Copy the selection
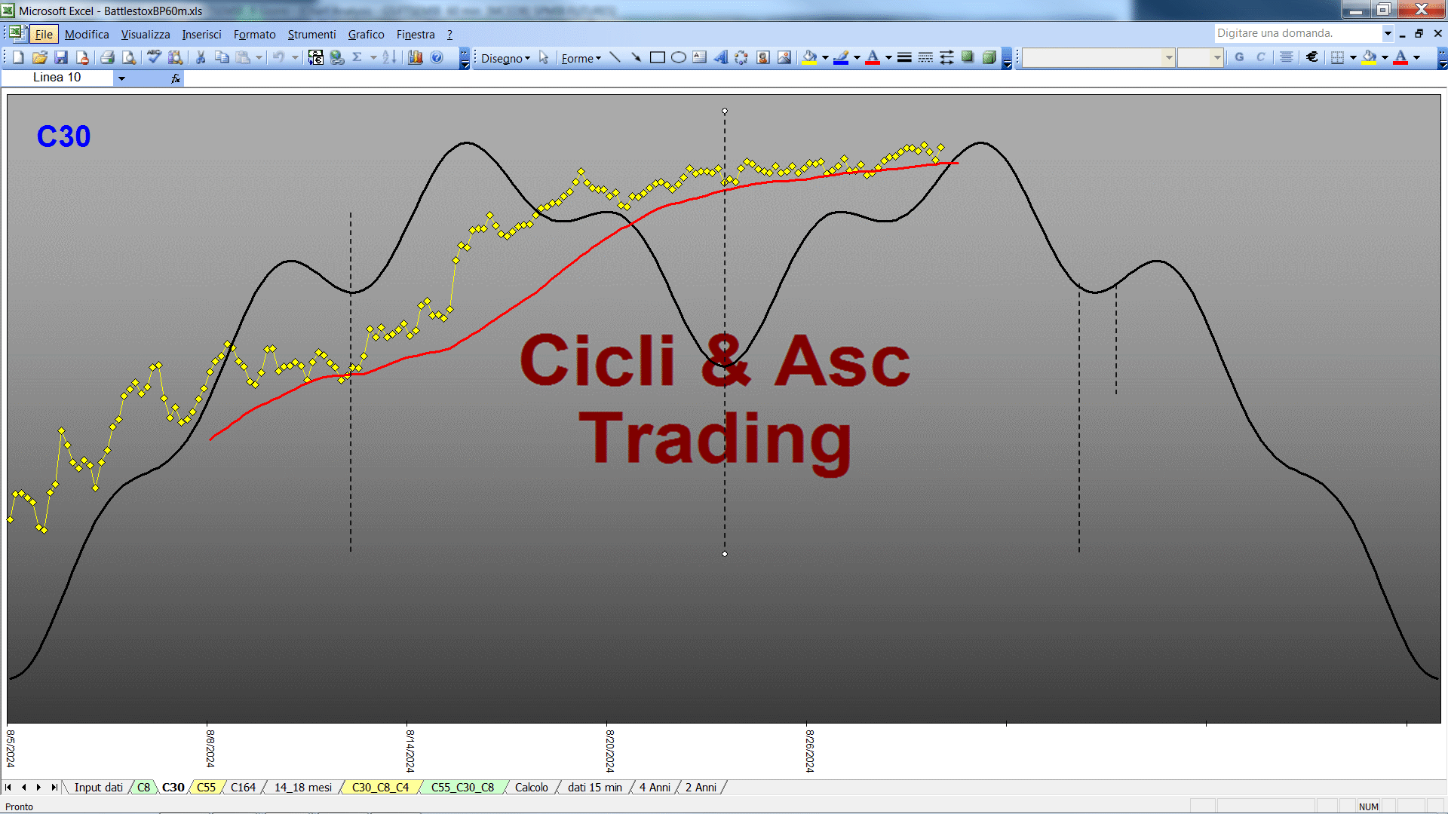Viewport: 1448px width, 814px height. click(x=222, y=57)
